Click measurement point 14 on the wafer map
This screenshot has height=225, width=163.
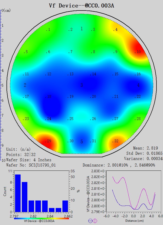93,74
